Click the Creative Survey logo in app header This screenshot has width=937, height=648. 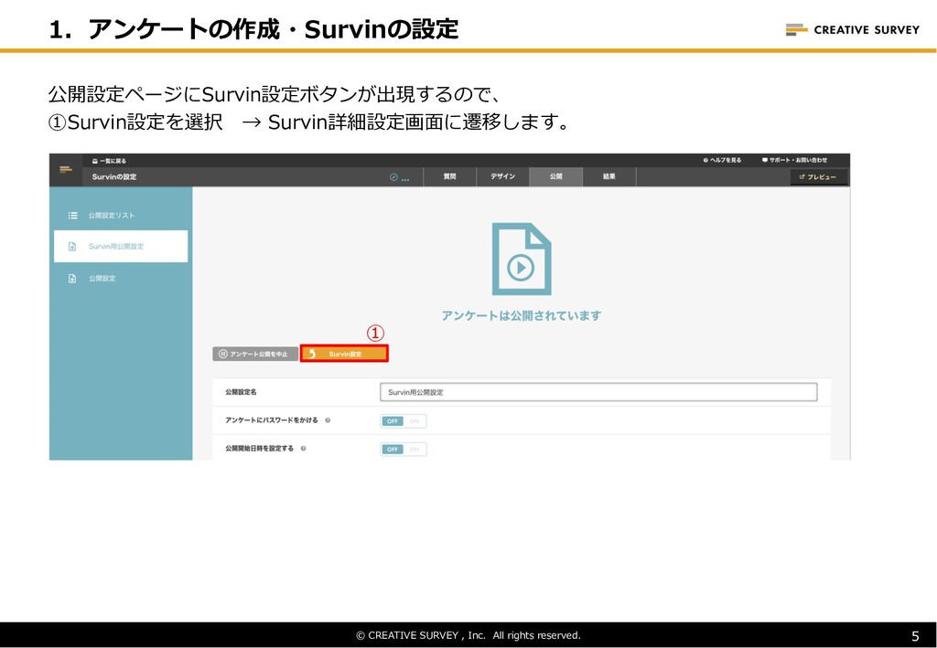tap(66, 169)
